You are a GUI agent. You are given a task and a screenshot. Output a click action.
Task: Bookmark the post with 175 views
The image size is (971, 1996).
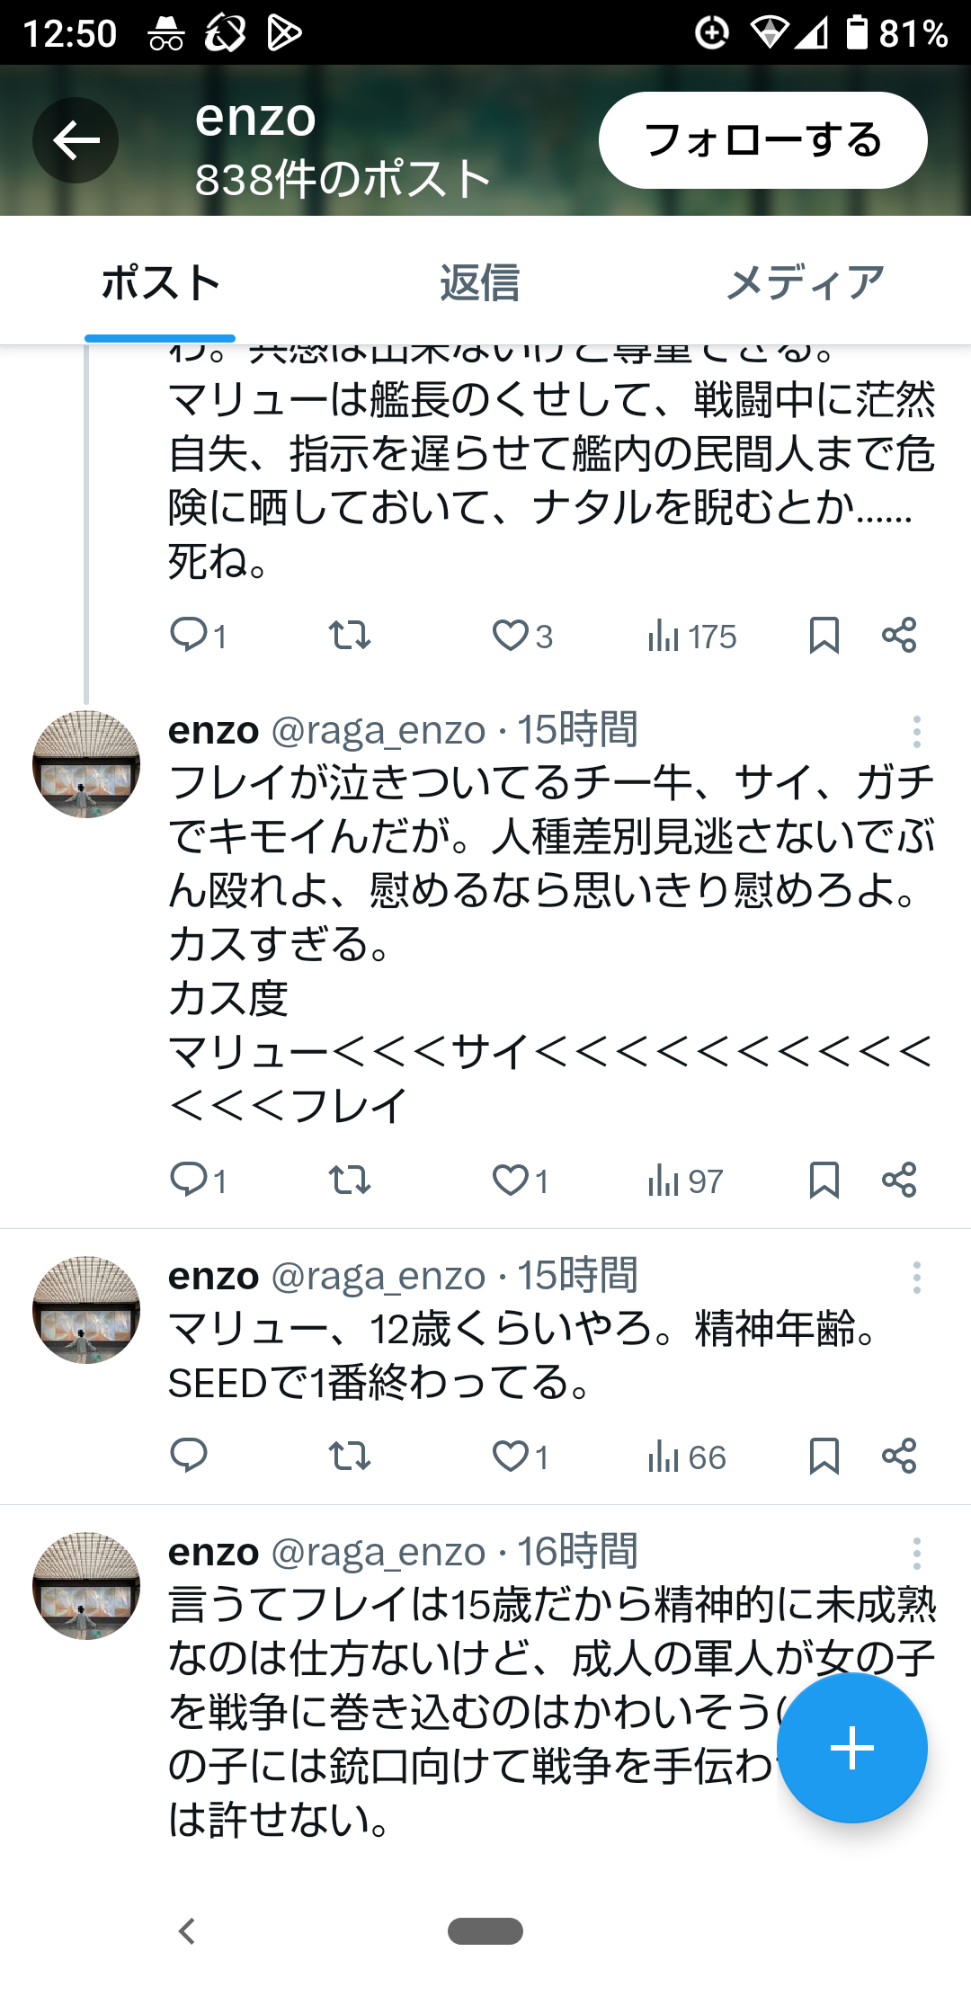pyautogui.click(x=824, y=635)
